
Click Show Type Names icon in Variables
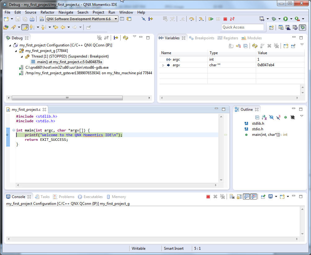(231, 46)
